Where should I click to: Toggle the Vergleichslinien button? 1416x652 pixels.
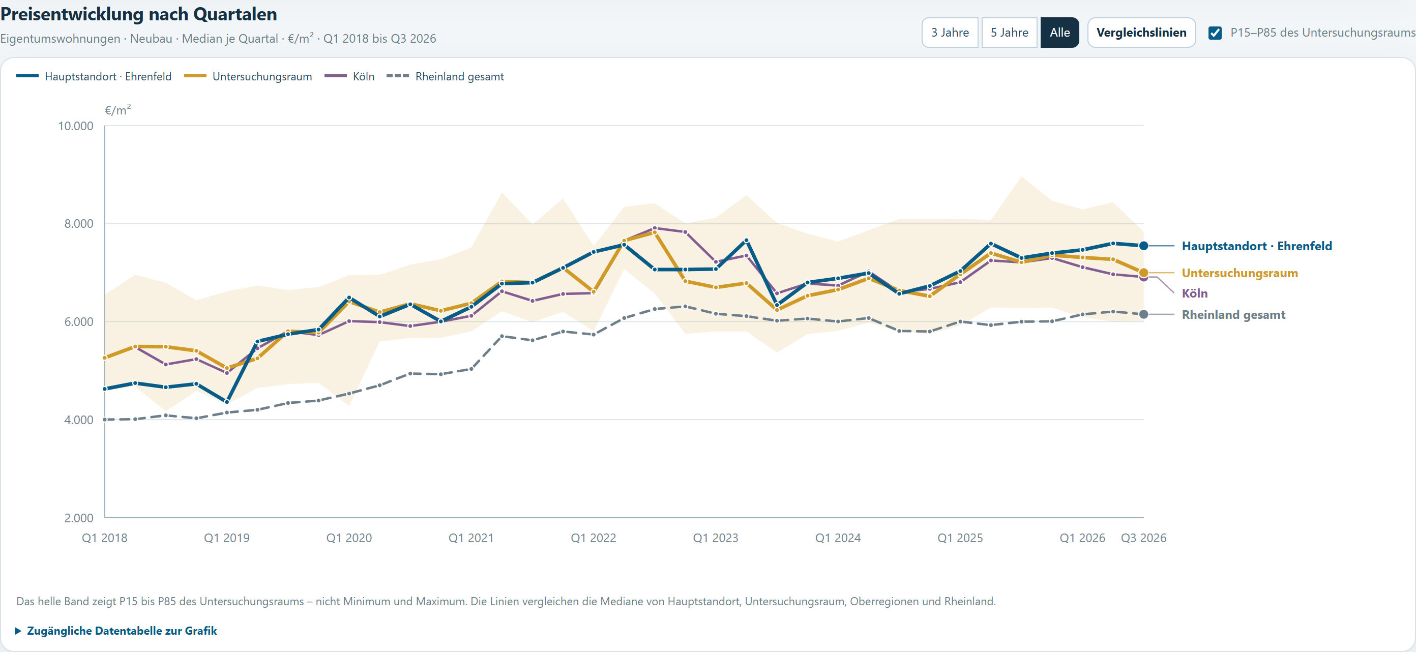[x=1141, y=33]
